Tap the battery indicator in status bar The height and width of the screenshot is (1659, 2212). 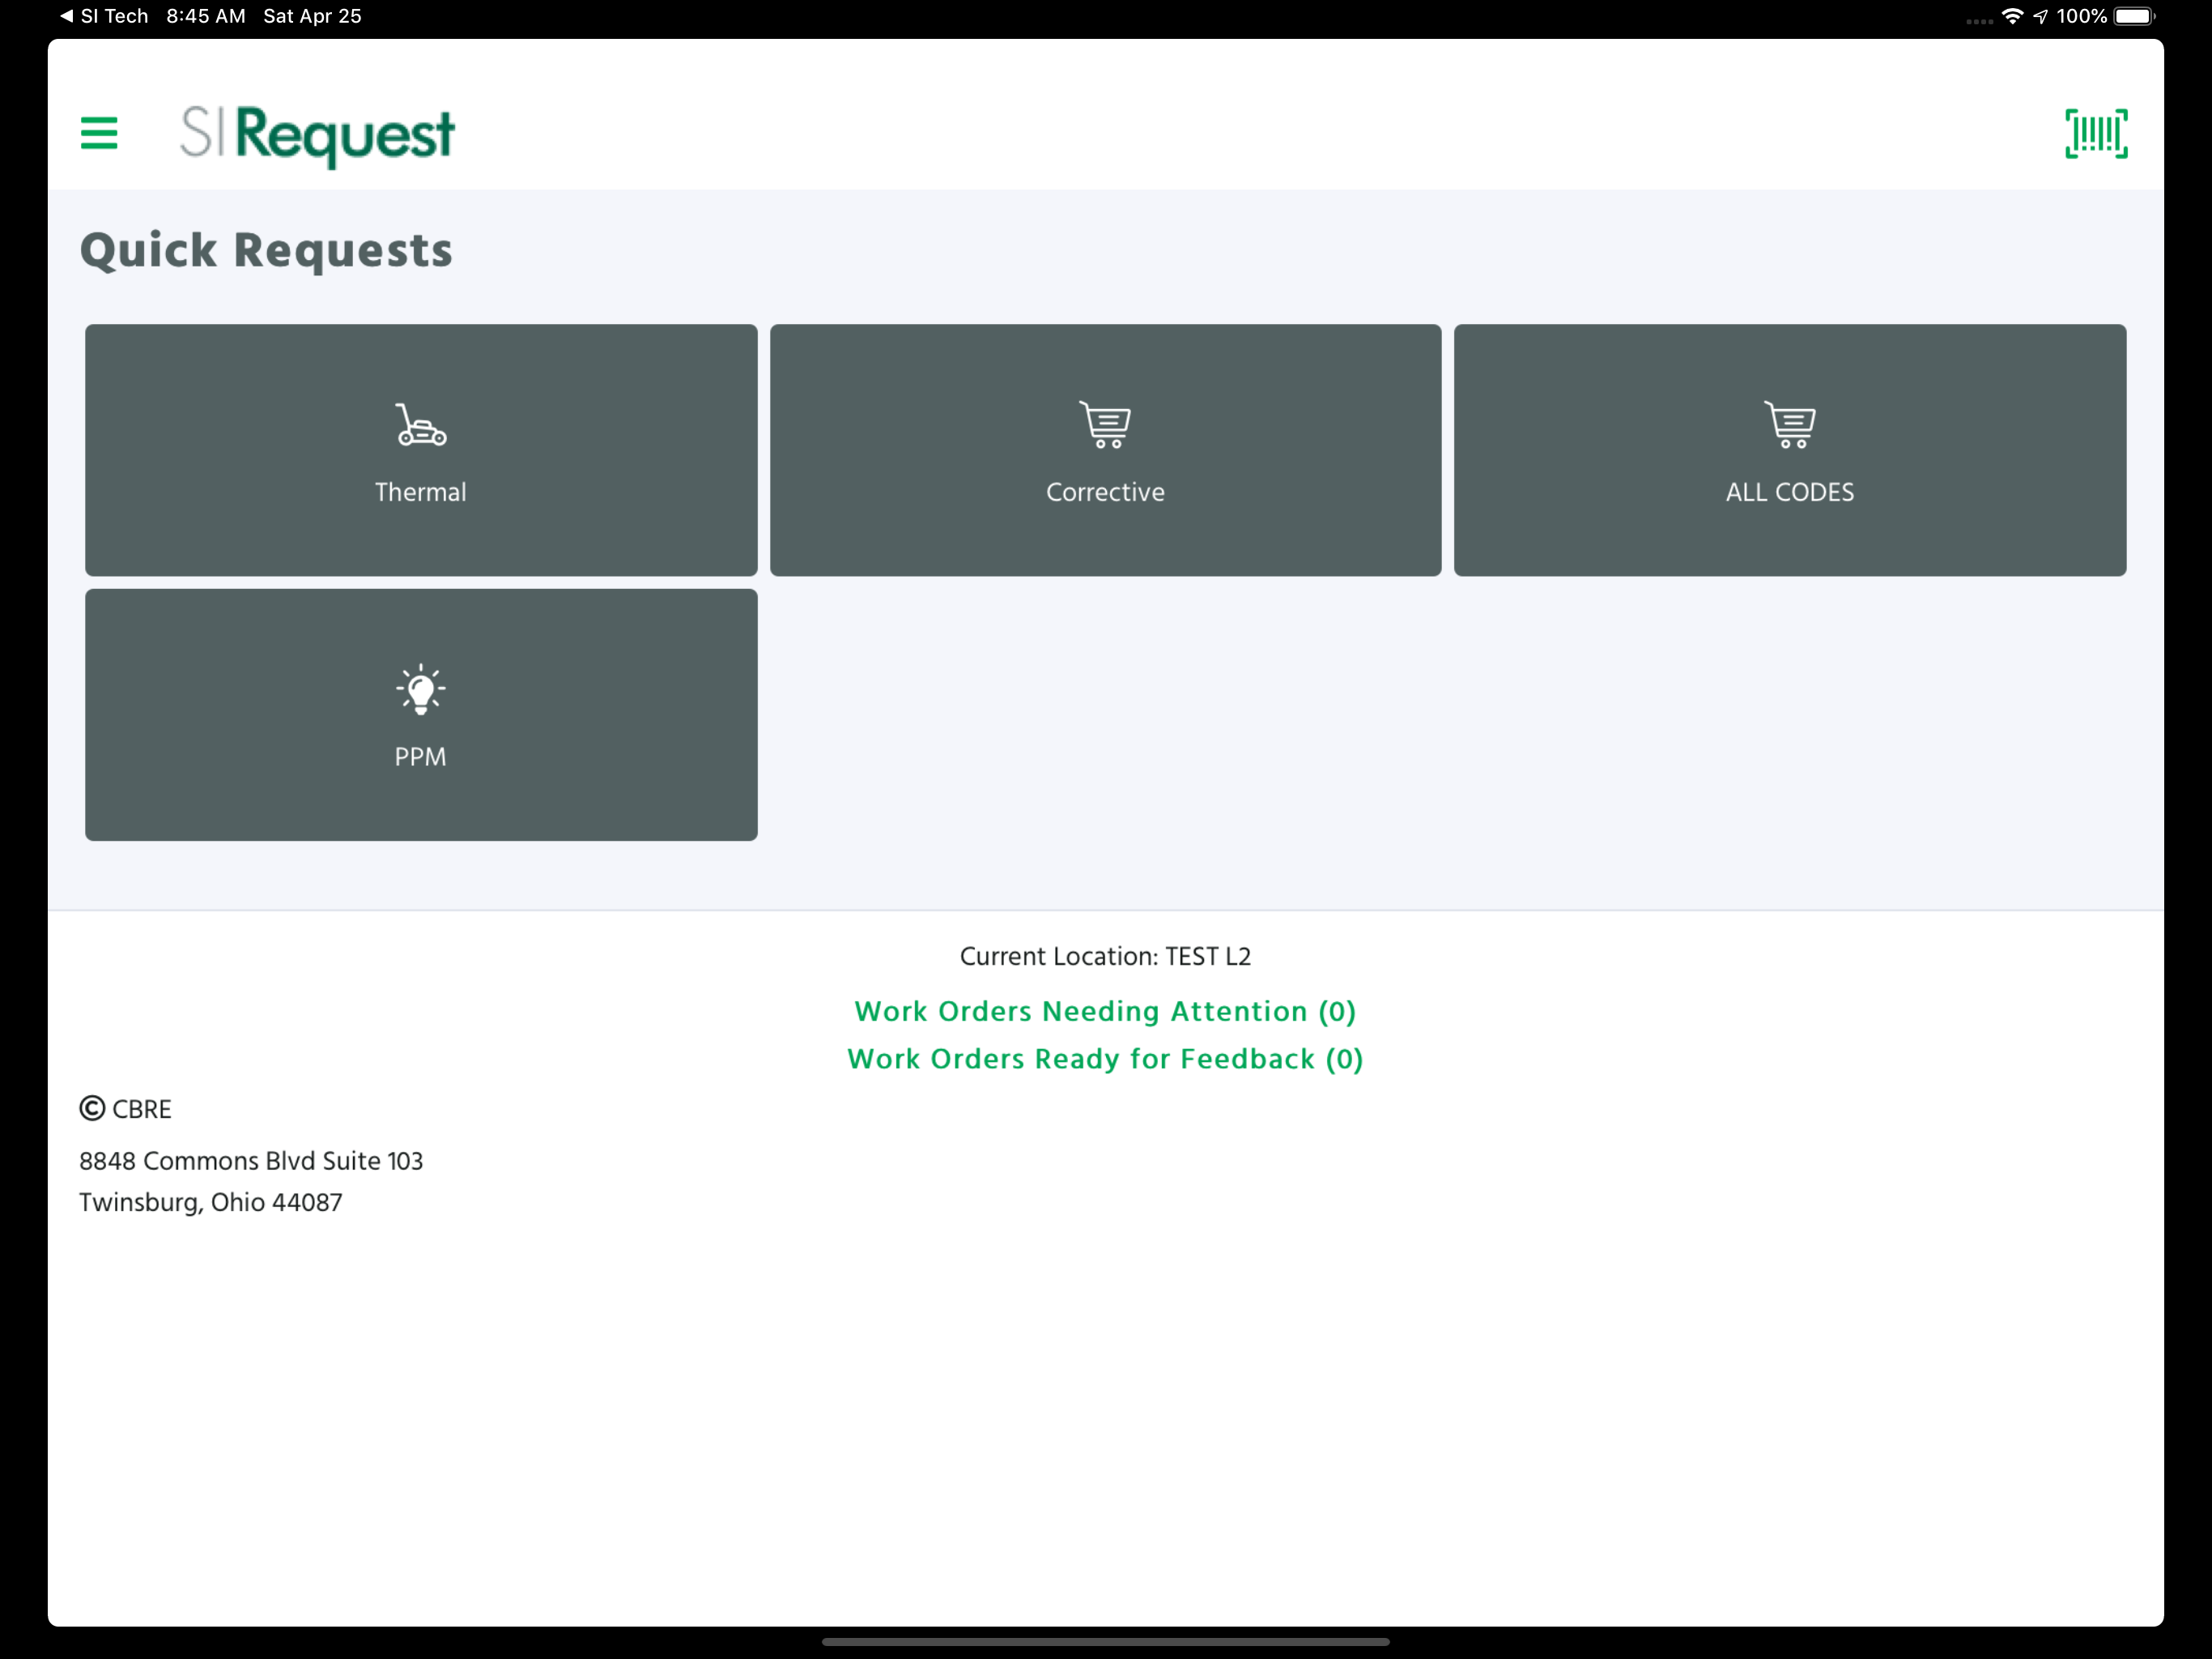click(2135, 16)
